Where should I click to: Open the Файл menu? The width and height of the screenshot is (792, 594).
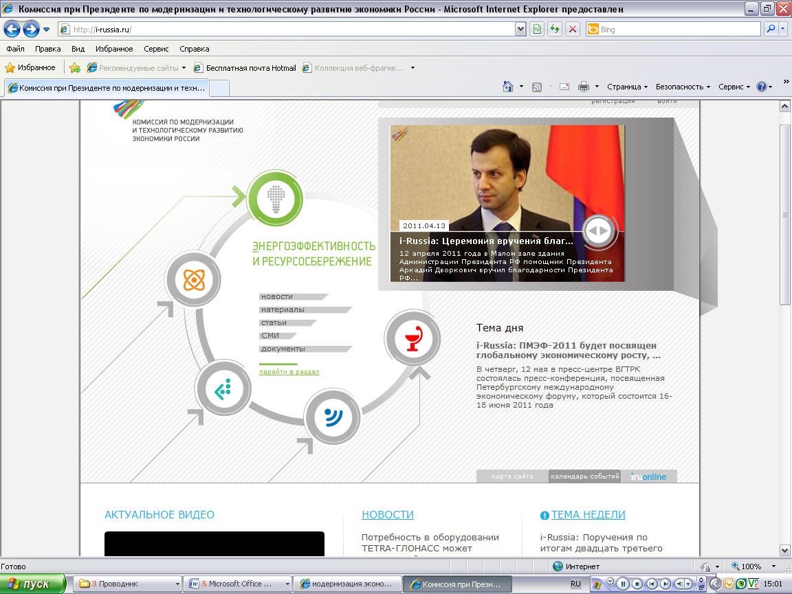click(16, 49)
